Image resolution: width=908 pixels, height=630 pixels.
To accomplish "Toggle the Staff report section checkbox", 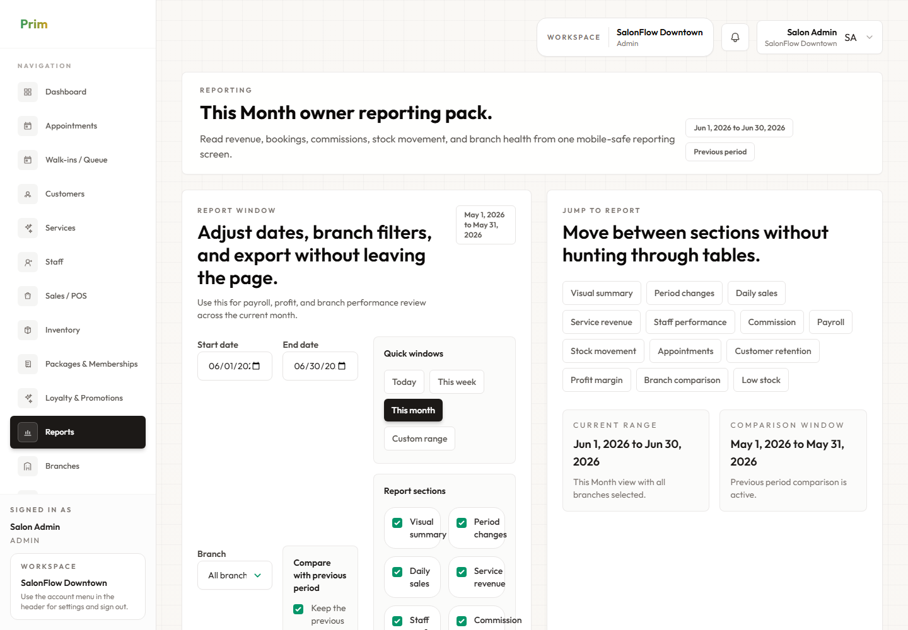I will [x=397, y=621].
